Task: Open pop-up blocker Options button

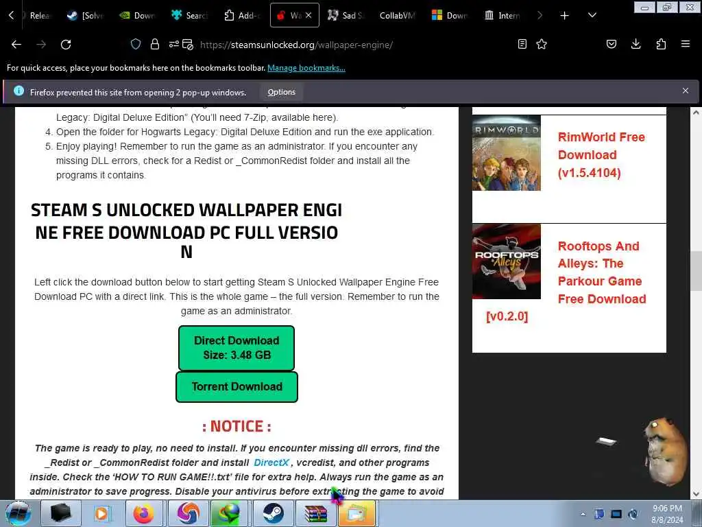Action: coord(282,93)
